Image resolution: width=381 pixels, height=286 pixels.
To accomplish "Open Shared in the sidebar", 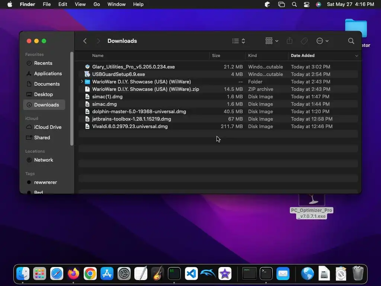I will [44, 138].
